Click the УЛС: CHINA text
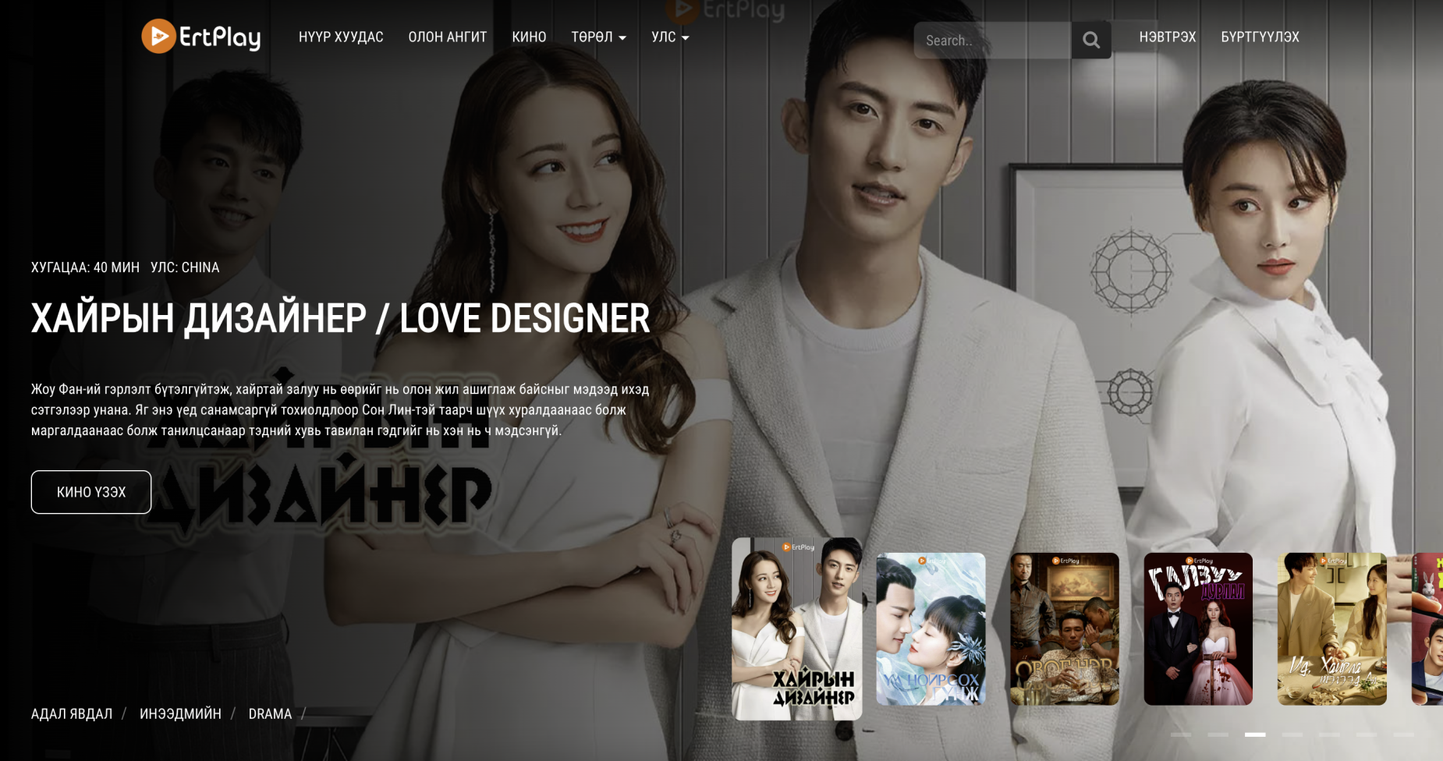Screen dimensions: 1443x761 185,267
